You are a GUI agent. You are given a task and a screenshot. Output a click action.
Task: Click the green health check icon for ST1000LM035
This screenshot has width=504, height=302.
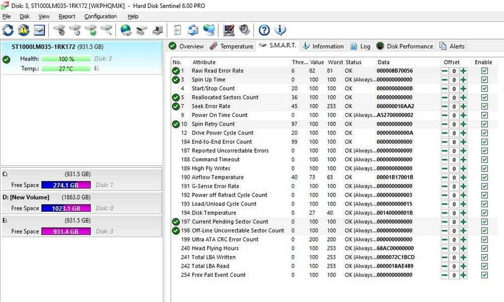[6, 59]
